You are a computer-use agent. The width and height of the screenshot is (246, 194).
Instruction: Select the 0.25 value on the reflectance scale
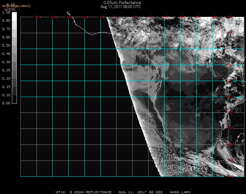[x=6, y=70]
